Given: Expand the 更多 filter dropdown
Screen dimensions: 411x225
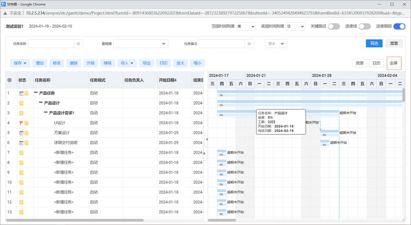Looking at the screenshot, I should pos(276,44).
